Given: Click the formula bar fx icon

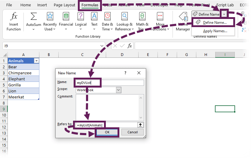Looking at the screenshot, I should coord(130,46).
